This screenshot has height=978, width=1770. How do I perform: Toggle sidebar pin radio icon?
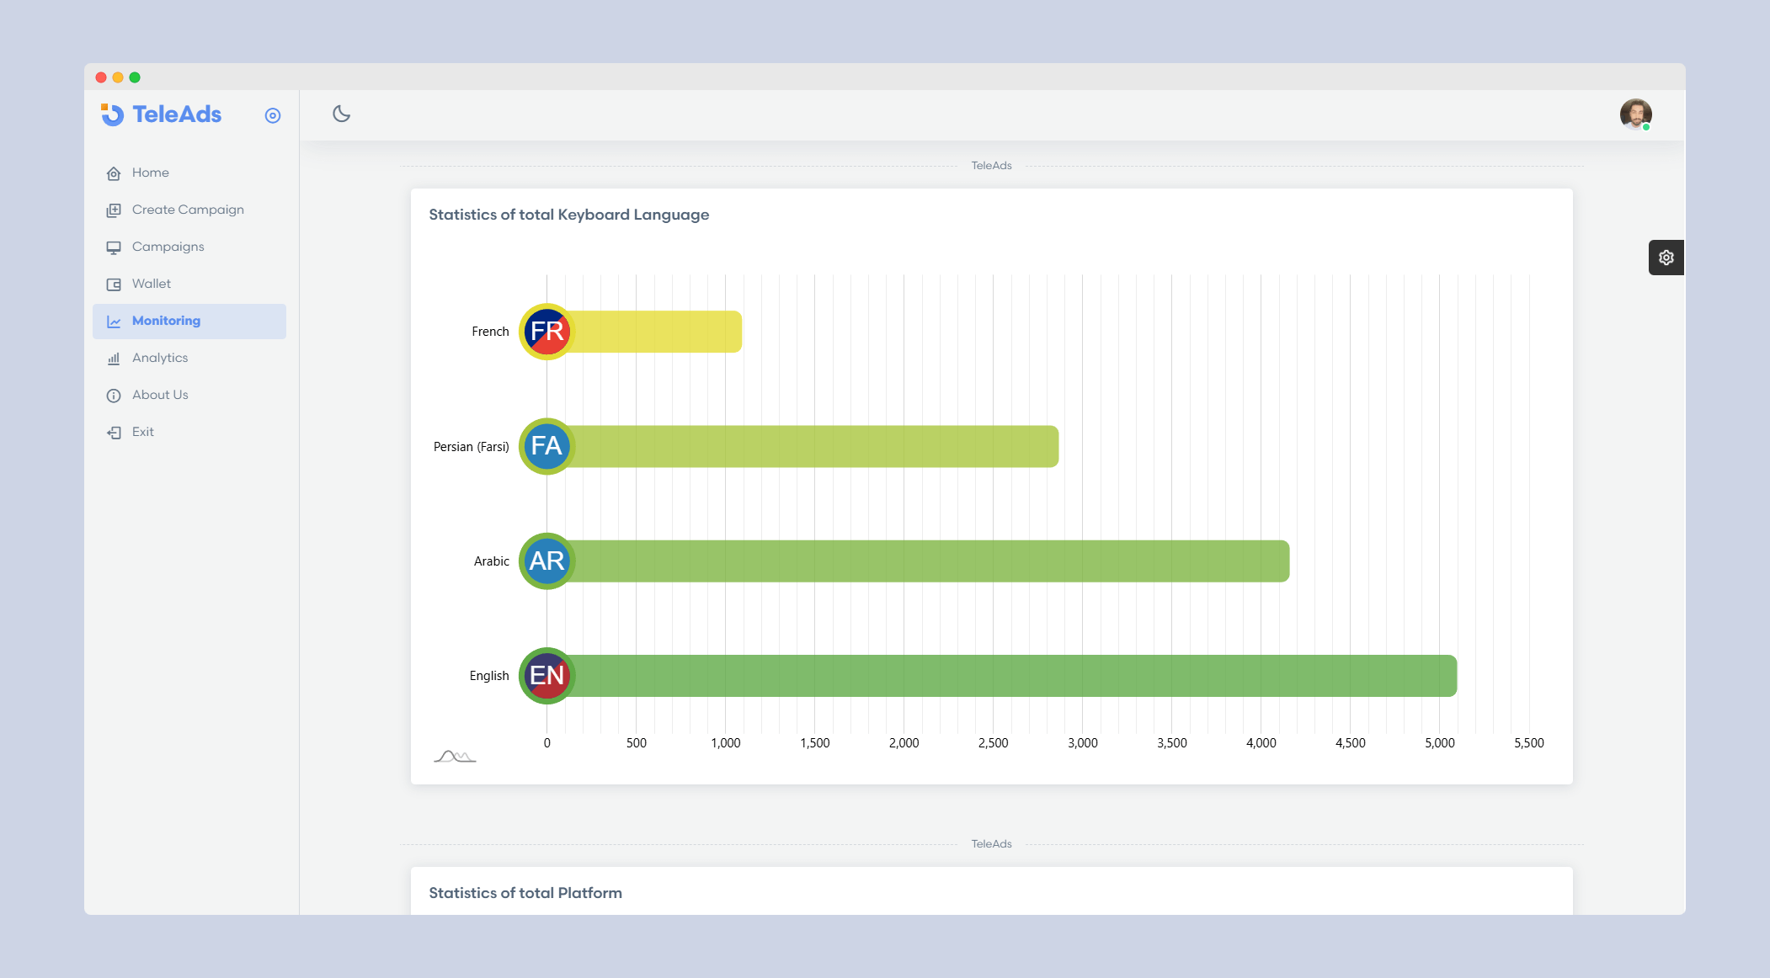tap(272, 115)
